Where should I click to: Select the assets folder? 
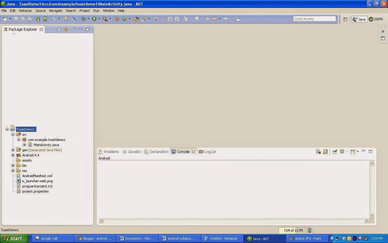click(27, 160)
